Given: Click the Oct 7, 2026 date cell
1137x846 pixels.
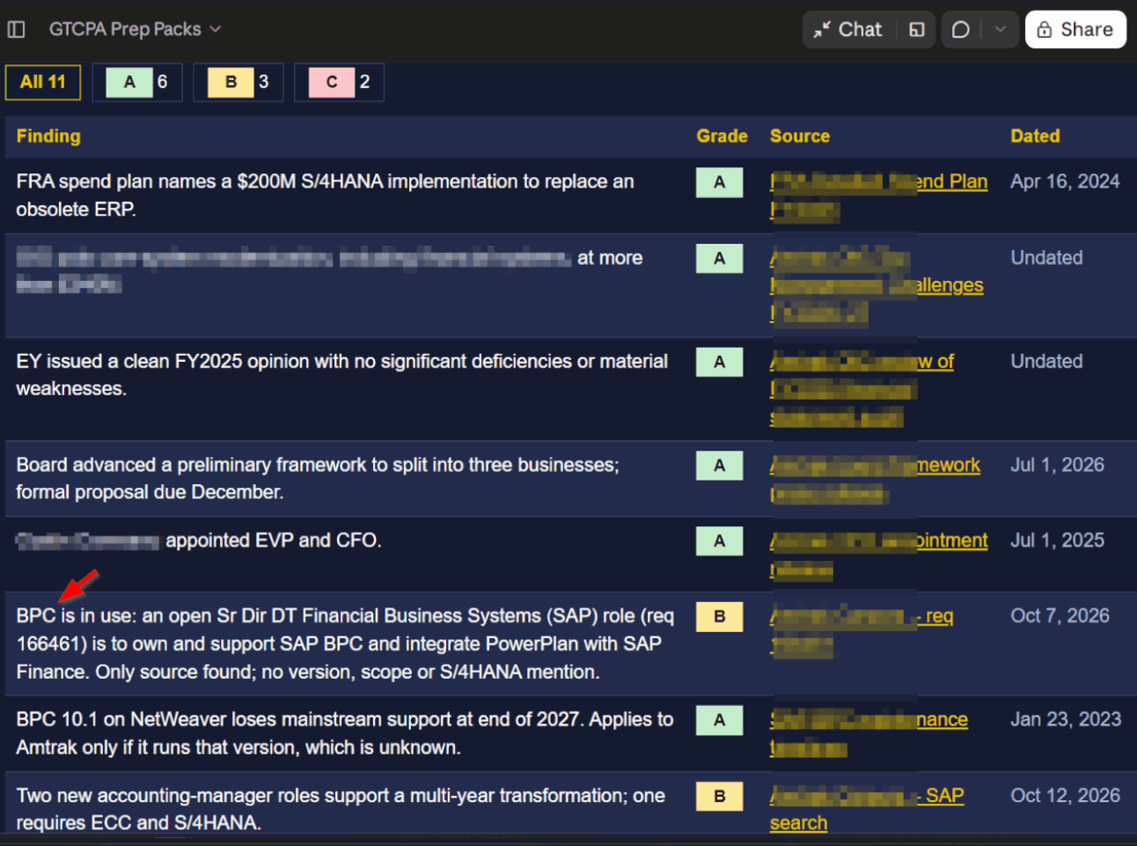Looking at the screenshot, I should click(1060, 616).
